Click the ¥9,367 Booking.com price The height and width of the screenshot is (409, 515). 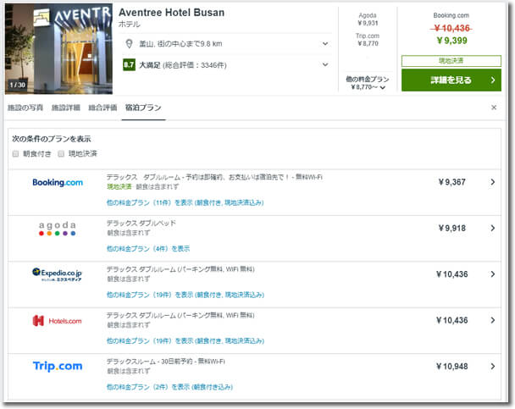[x=452, y=182]
